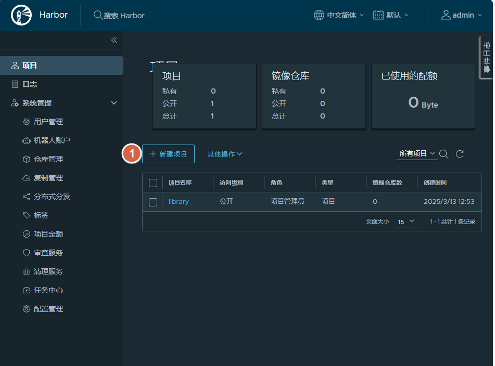Click the 项目 icon in the sidebar
This screenshot has height=366, width=495.
[x=15, y=66]
